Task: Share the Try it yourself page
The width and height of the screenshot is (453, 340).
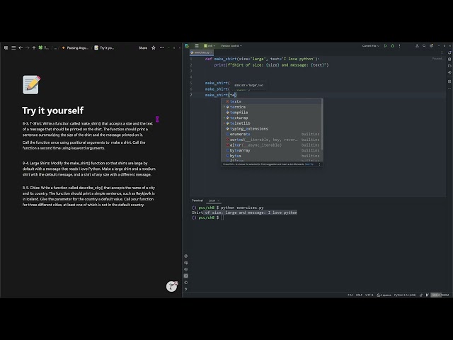Action: coord(143,47)
